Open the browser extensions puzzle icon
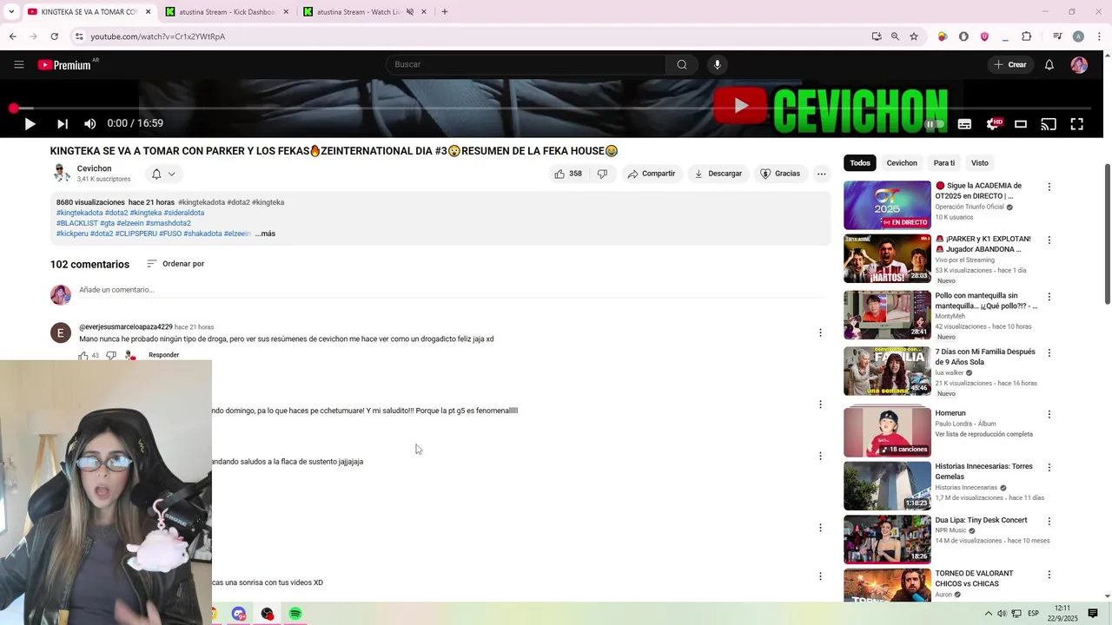Image resolution: width=1112 pixels, height=625 pixels. pos(1026,36)
